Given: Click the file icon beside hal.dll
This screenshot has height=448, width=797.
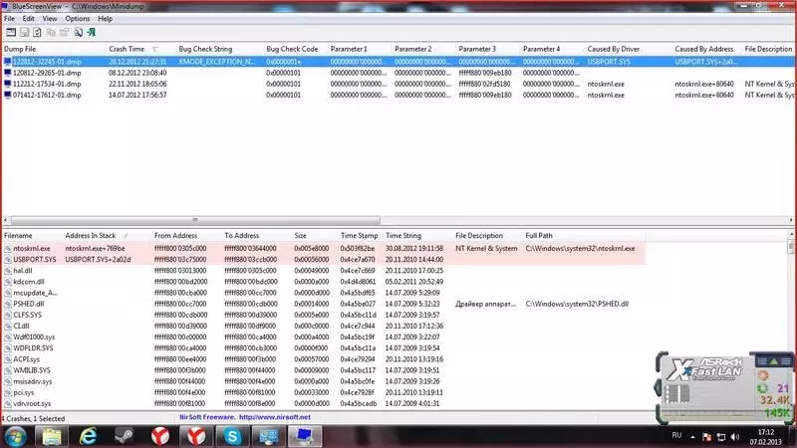Looking at the screenshot, I should pos(8,271).
